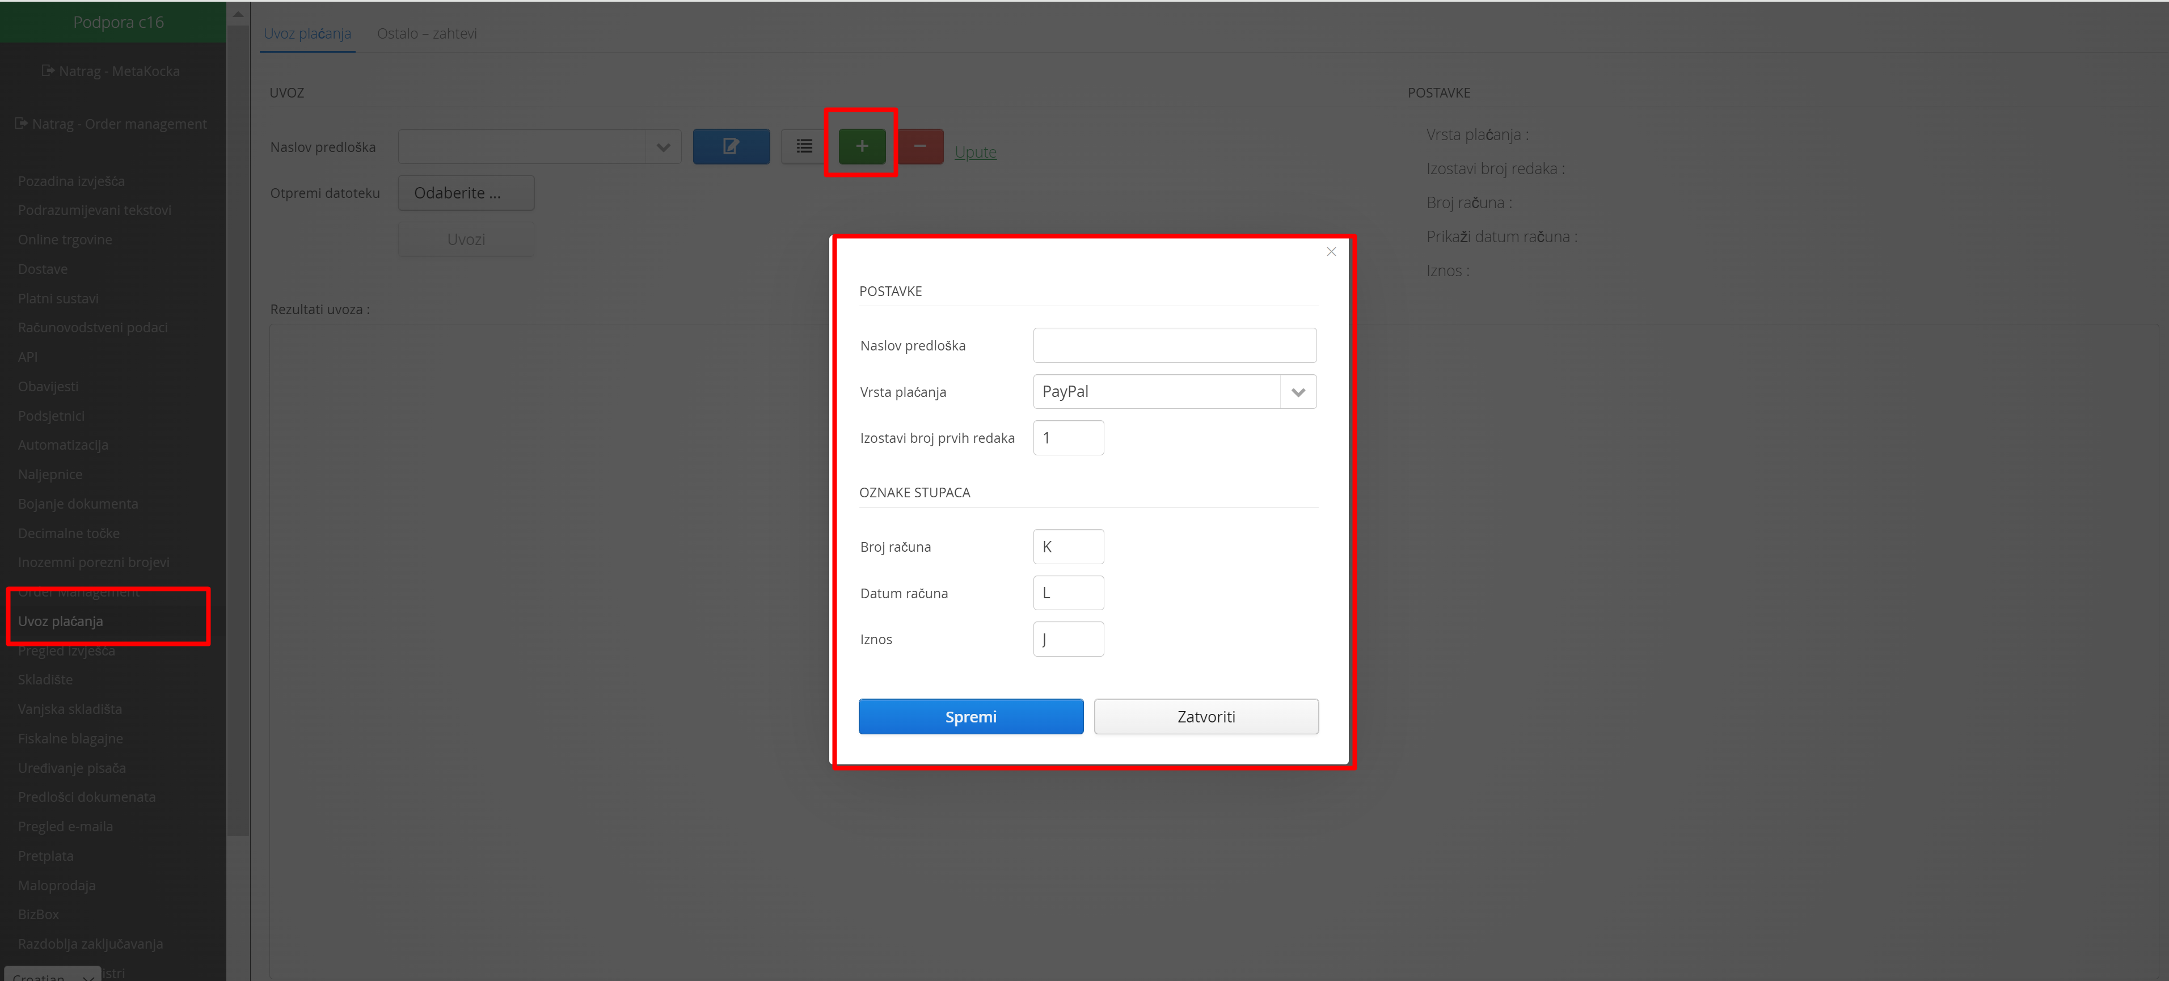Open the Upute instructions link

[x=975, y=153]
